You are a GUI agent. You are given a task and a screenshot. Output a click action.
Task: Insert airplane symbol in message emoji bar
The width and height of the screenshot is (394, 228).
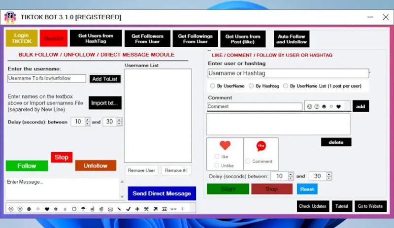click(156, 209)
